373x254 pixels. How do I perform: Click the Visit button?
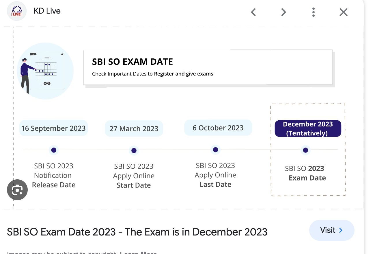coord(332,230)
